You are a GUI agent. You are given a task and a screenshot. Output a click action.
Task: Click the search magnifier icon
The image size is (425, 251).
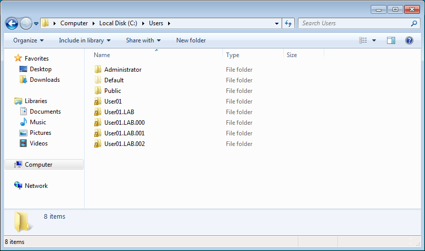tap(414, 23)
